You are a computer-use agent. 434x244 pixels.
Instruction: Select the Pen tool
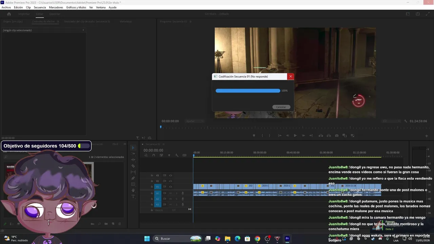pyautogui.click(x=133, y=178)
